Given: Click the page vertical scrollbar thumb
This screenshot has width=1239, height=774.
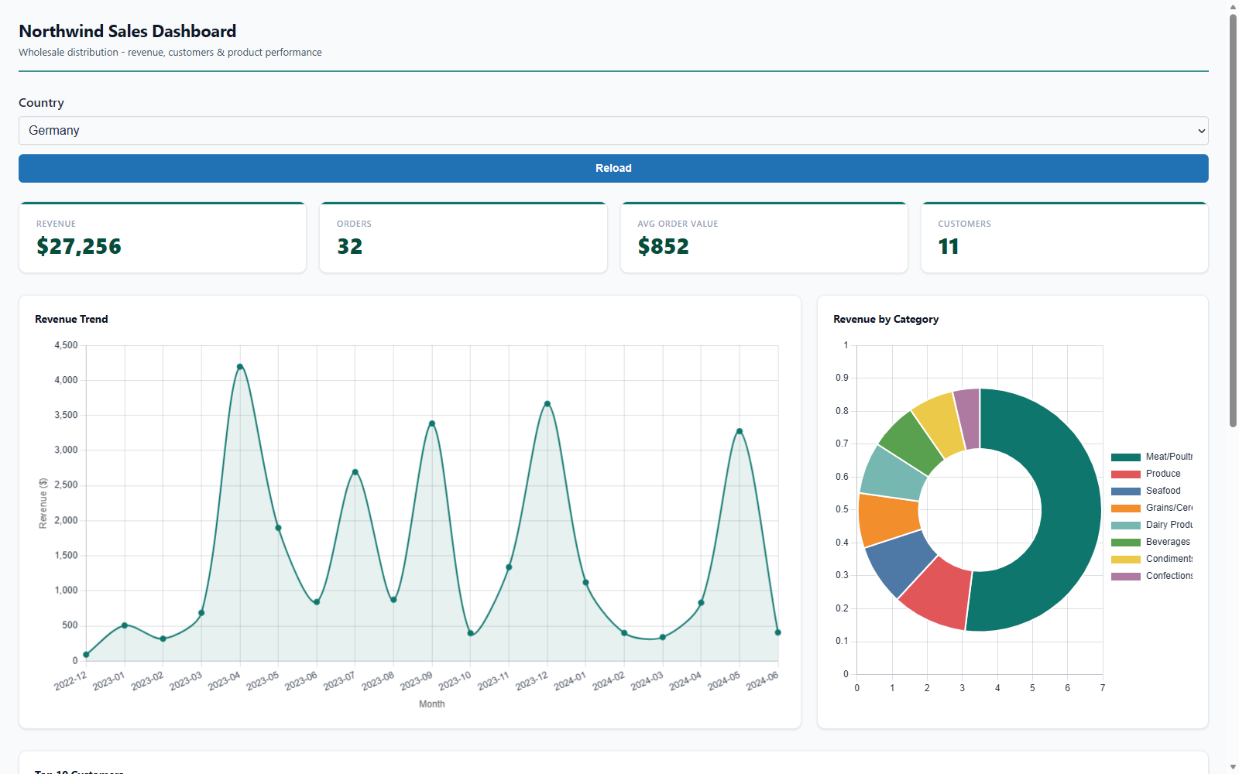Looking at the screenshot, I should tap(1233, 221).
